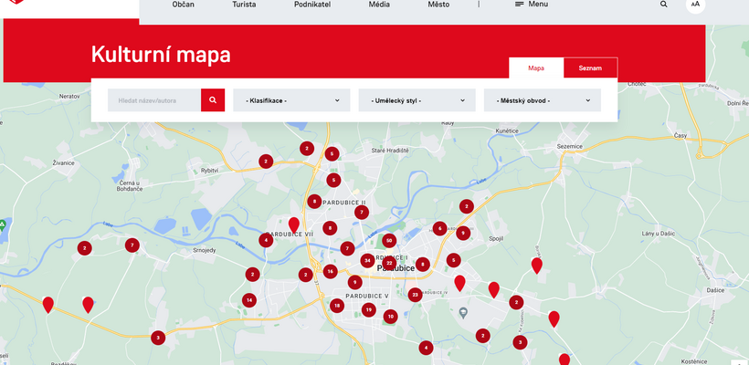
Task: Open cluster 9 near Spojil
Action: pyautogui.click(x=463, y=234)
